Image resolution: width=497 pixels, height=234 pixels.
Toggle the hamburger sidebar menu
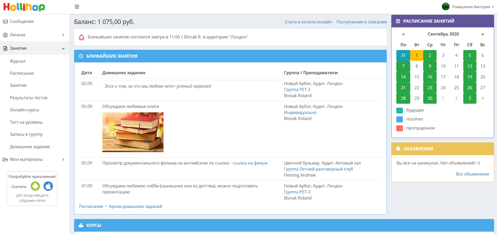pos(77,7)
